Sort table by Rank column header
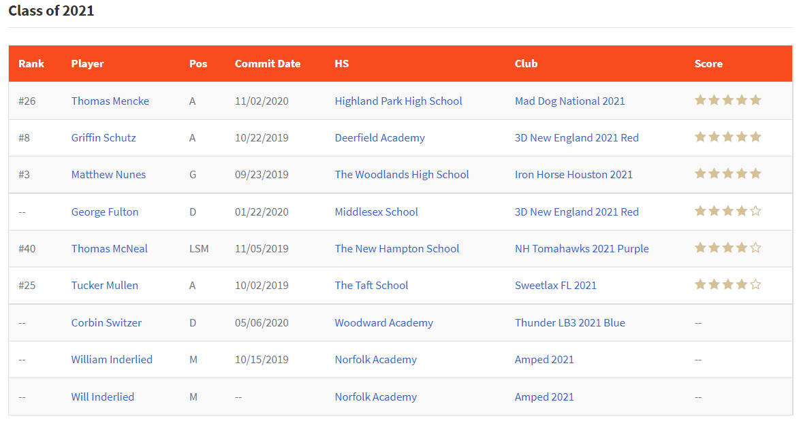801x421 pixels. pyautogui.click(x=31, y=63)
